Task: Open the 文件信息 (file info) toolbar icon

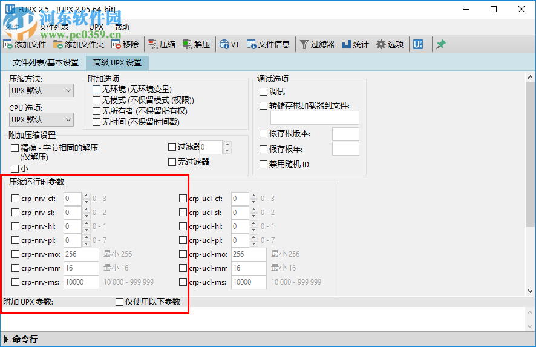Action: 251,44
